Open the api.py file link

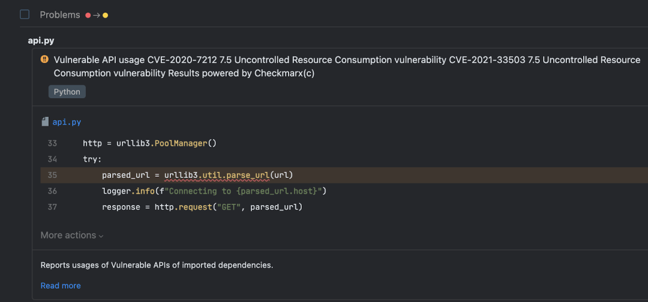click(x=67, y=122)
